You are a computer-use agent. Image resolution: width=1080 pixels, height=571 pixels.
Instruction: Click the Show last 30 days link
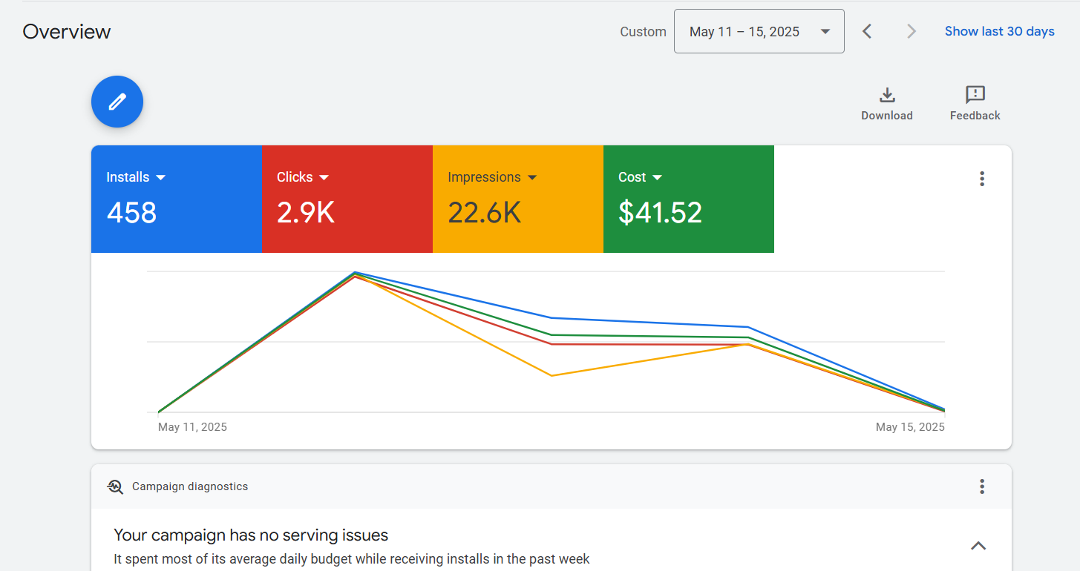click(999, 31)
